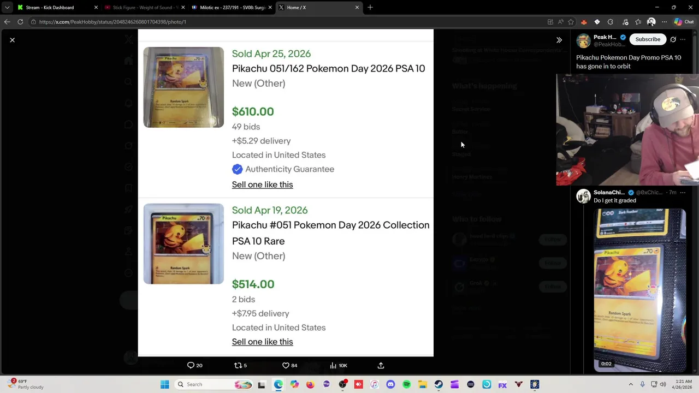Click Sell one like this under $610.00 listing
The width and height of the screenshot is (699, 393).
[262, 184]
